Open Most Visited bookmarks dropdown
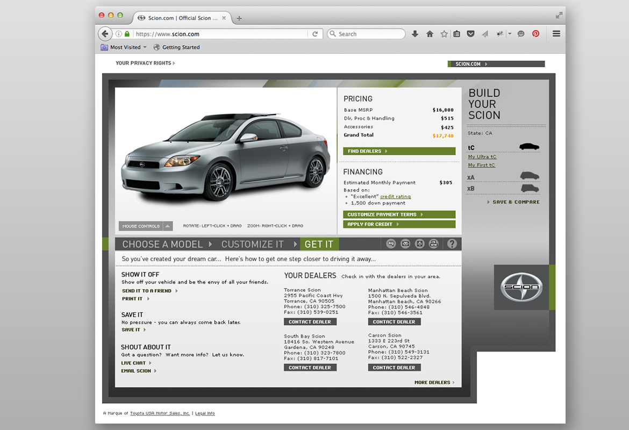Image resolution: width=629 pixels, height=430 pixels. click(x=124, y=47)
